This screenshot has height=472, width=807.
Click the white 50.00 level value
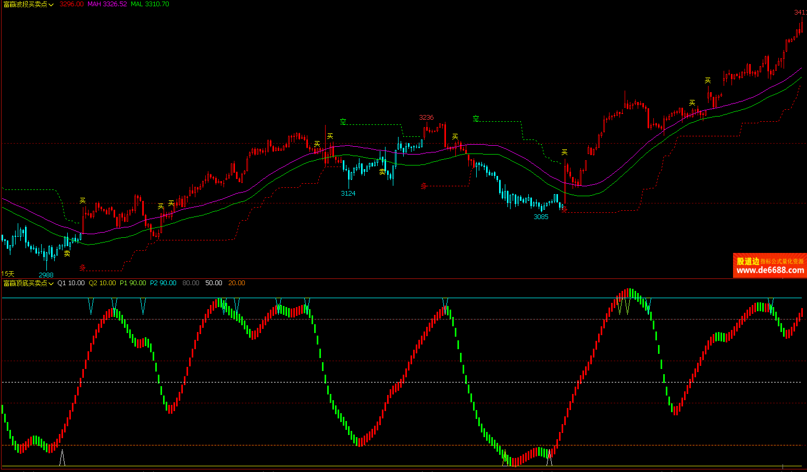(x=214, y=283)
